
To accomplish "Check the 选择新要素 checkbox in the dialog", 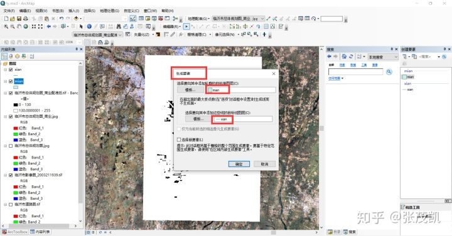I will tap(179, 140).
